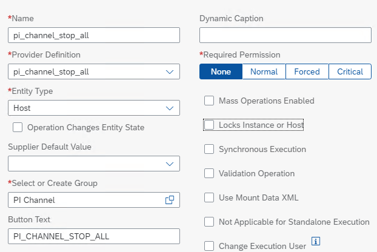Screen dimensions: 377x252
Task: Toggle Operation Changes Entity State checkbox
Action: (18, 127)
